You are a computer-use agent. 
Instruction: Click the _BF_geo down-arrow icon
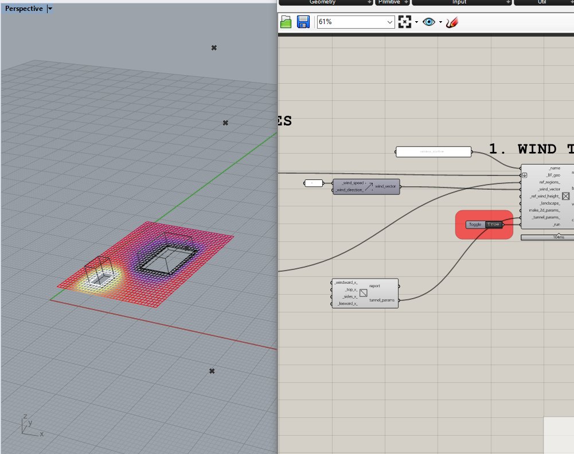coord(525,175)
